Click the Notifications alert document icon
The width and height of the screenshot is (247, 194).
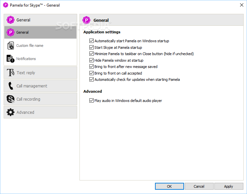click(x=11, y=59)
